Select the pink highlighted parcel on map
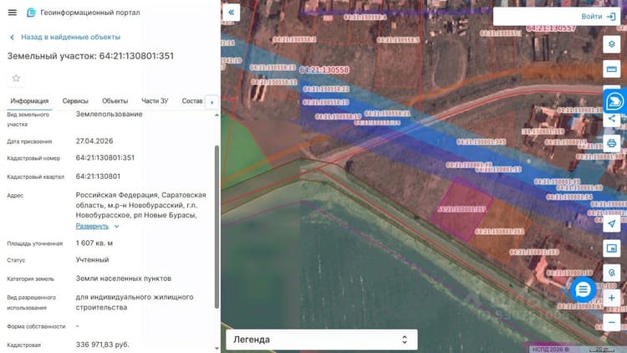Screen dimensions: 627x353 (461, 209)
